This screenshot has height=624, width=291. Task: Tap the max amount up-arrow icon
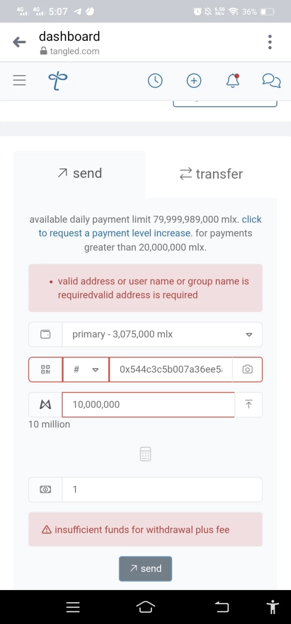pos(248,405)
